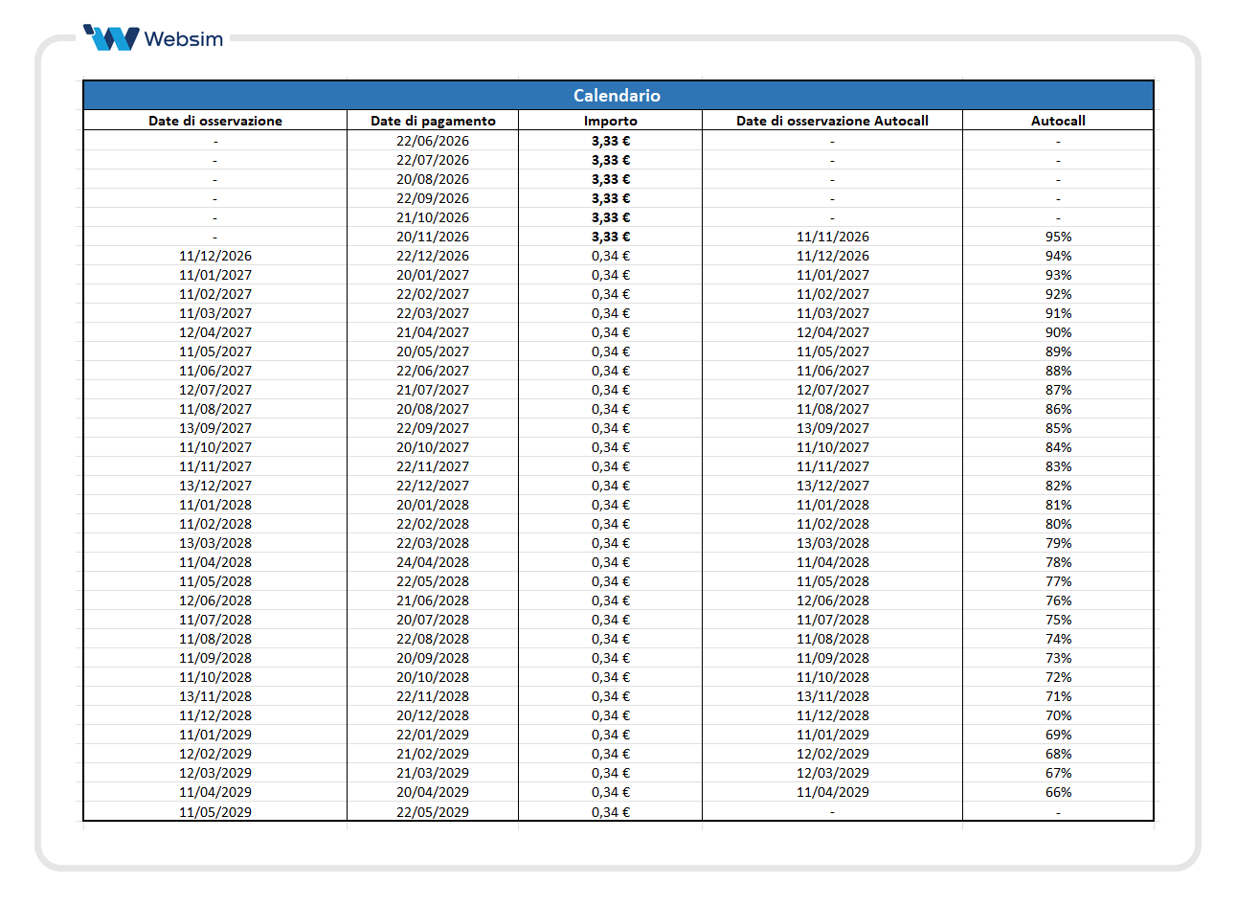Select payment date 24/04/2028
The width and height of the screenshot is (1236, 906).
point(433,562)
